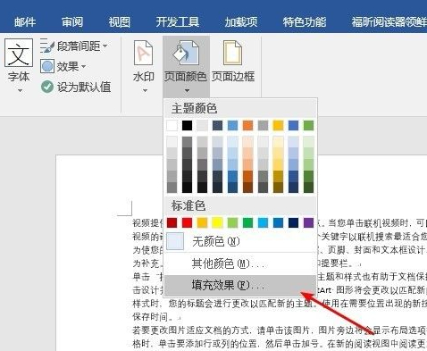427x351 pixels.
Task: Click the Fonts (字体) 文 icon
Action: pos(19,53)
